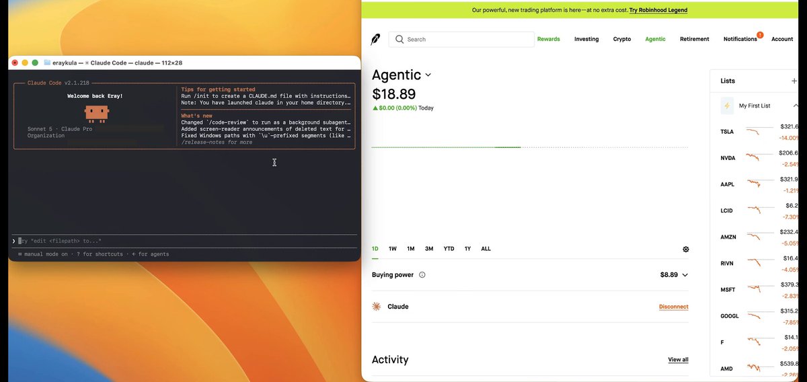
Task: Open the Crypto navigation tab
Action: click(x=622, y=39)
